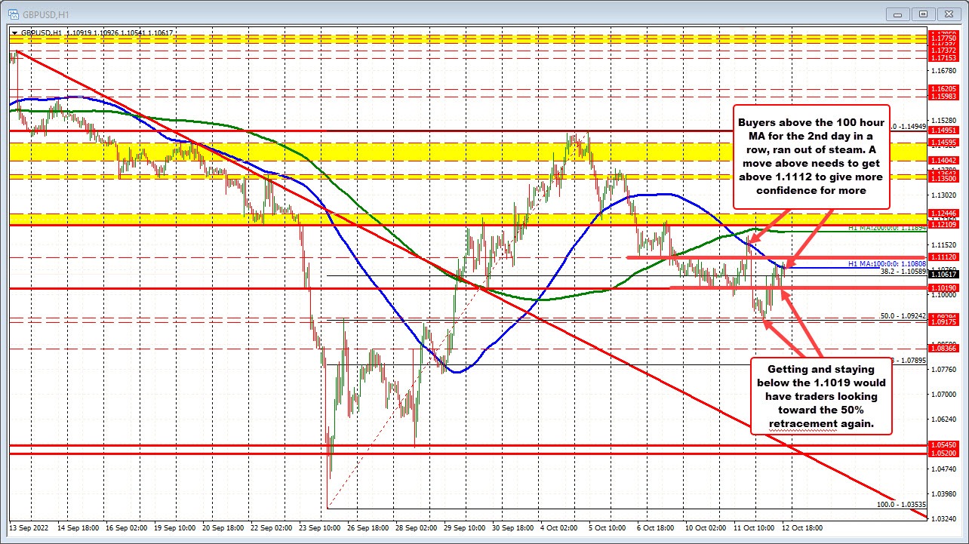The height and width of the screenshot is (544, 969).
Task: Click the red 1.14951 price level label
Action: (x=943, y=129)
